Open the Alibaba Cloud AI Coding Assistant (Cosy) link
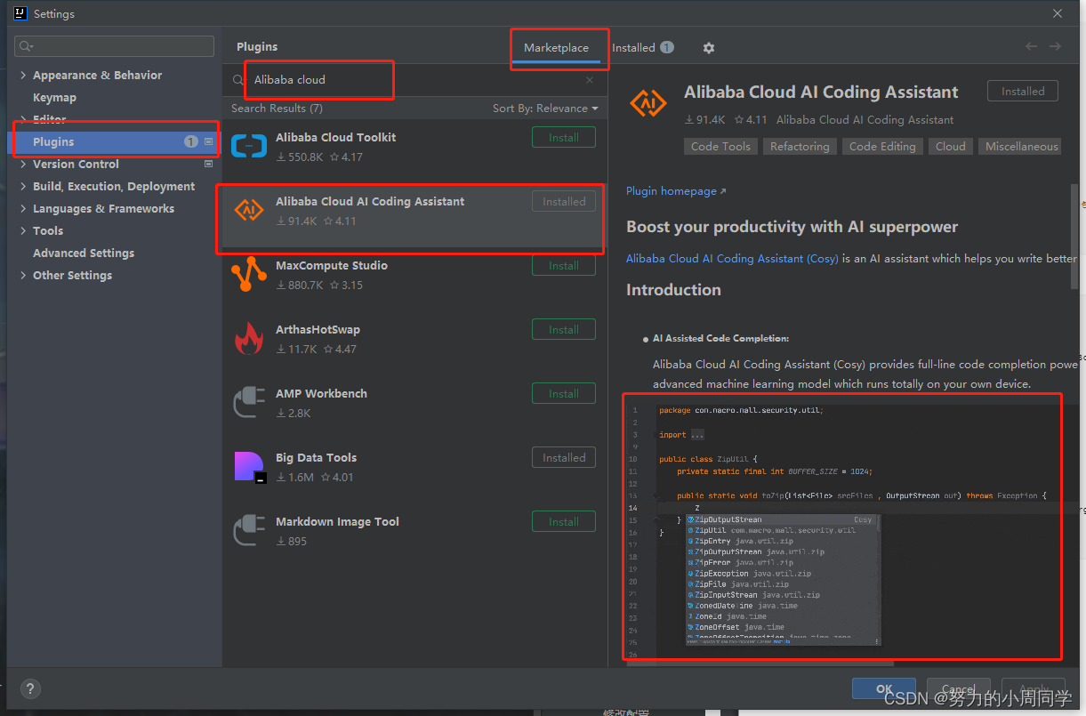This screenshot has height=716, width=1086. click(x=732, y=259)
